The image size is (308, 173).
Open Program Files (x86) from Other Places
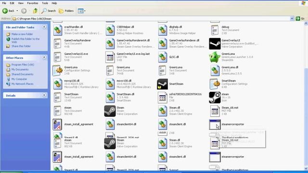(23, 65)
